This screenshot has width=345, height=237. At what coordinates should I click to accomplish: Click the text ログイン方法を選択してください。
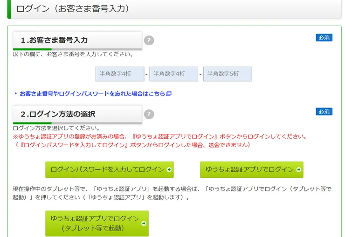tap(57, 128)
